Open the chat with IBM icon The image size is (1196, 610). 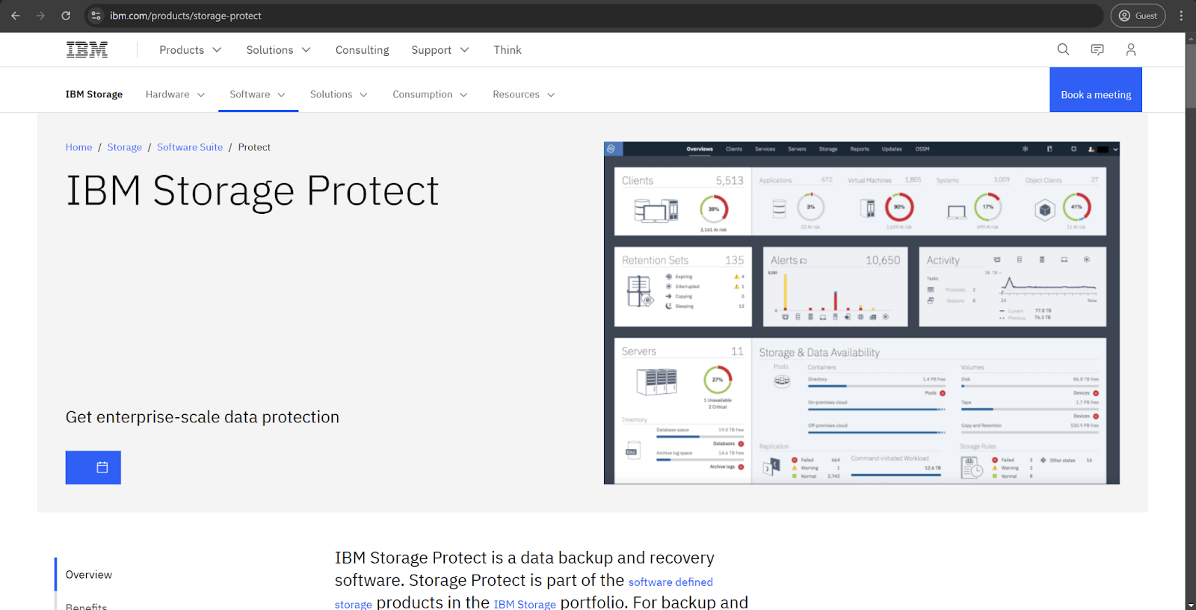(1097, 50)
